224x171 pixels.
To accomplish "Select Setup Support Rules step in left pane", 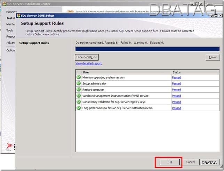I will pyautogui.click(x=34, y=43).
